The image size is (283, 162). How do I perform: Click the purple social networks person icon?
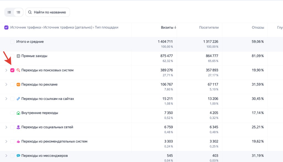pyautogui.click(x=18, y=127)
